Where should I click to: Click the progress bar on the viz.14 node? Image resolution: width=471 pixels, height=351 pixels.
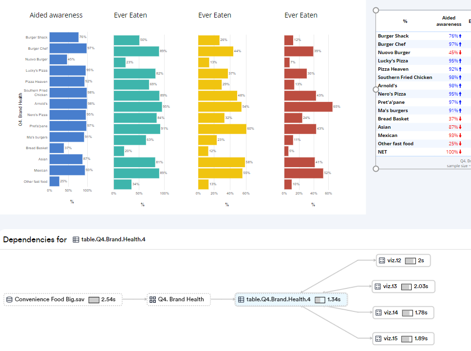click(x=407, y=313)
